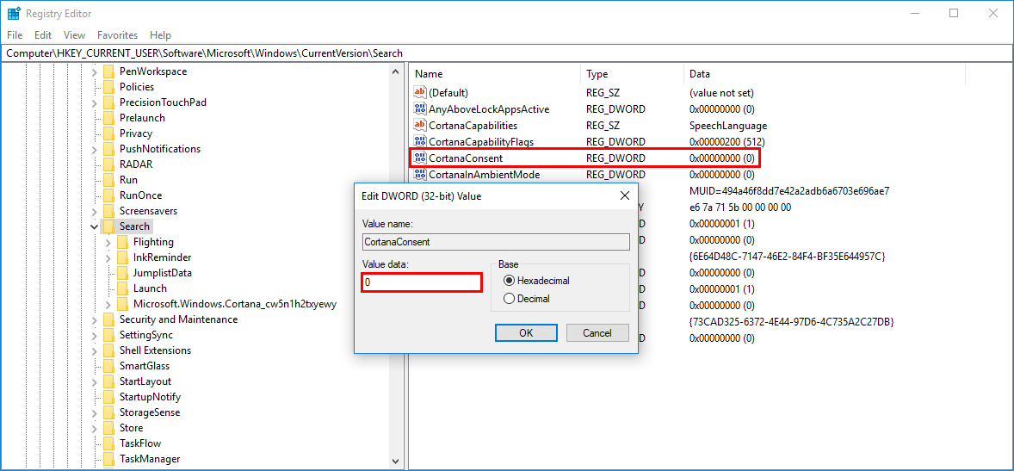
Task: Click the RADAR folder icon
Action: [x=108, y=164]
